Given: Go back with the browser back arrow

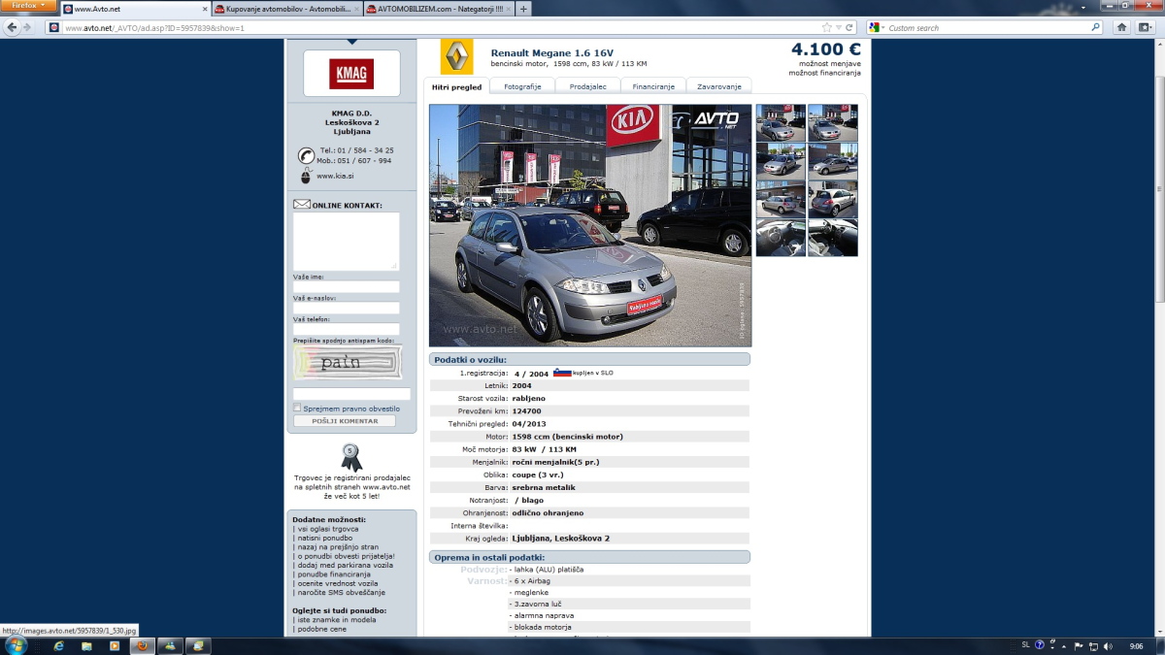Looking at the screenshot, I should click(13, 27).
